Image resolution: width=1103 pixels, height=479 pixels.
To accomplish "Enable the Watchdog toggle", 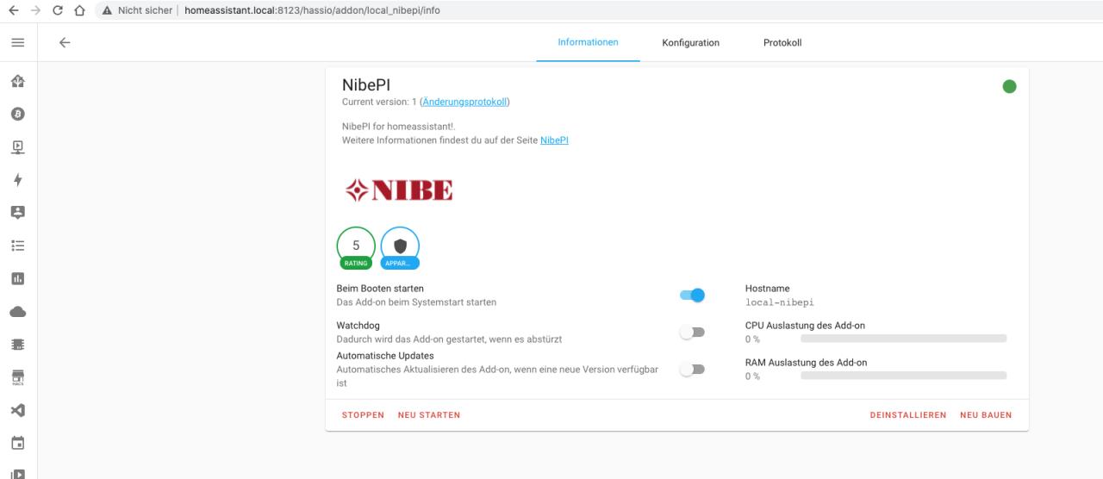I will (692, 332).
